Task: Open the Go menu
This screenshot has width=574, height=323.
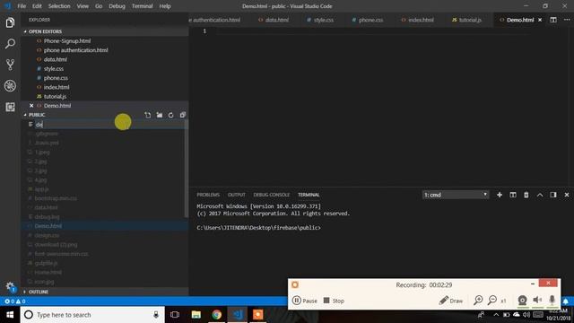Action: [99, 6]
